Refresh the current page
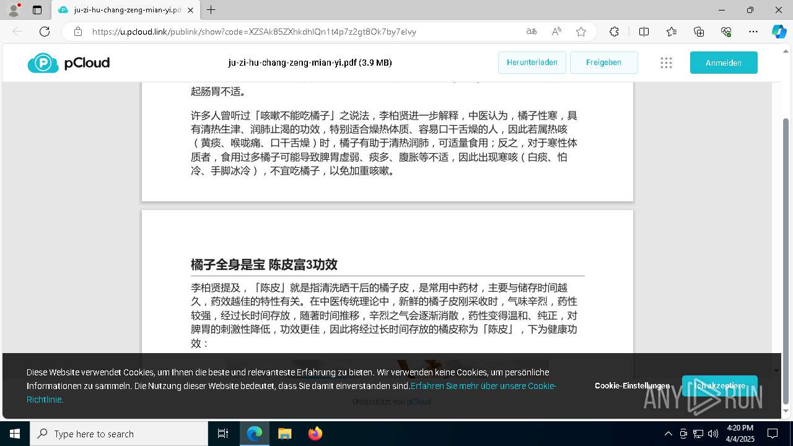This screenshot has height=446, width=793. tap(45, 32)
